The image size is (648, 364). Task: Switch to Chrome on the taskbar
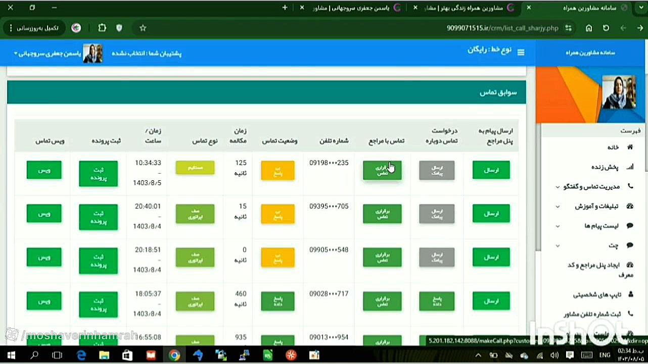(x=174, y=355)
